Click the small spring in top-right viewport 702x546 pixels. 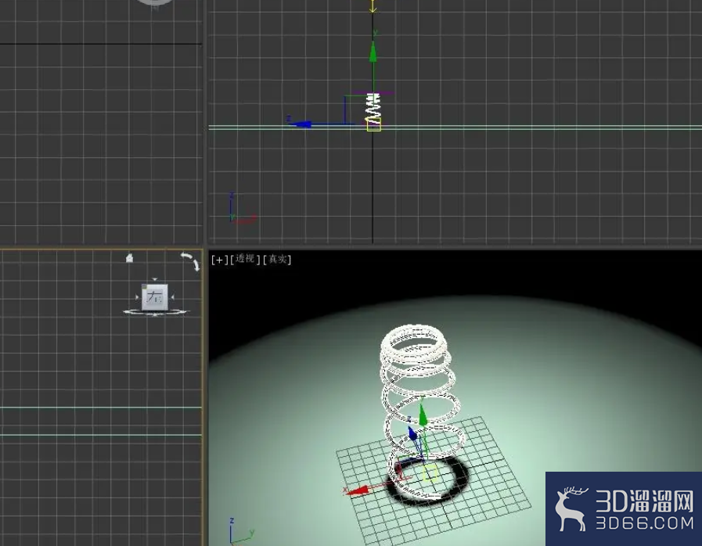coord(373,108)
